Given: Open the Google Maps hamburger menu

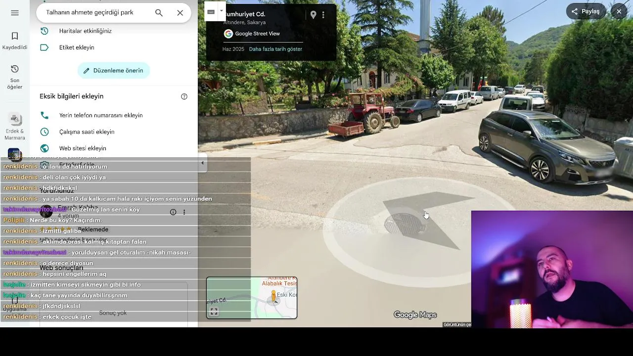Looking at the screenshot, I should coord(15,13).
